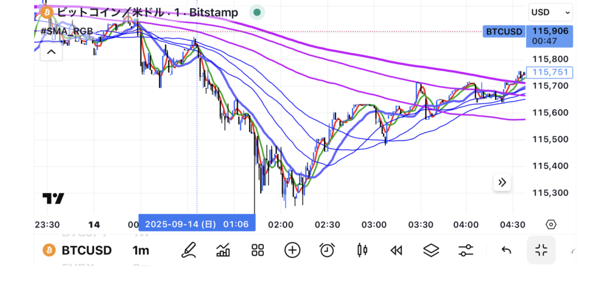Screen dimensions: 610x281
Task: Open the four-square layout grid icon
Action: pos(257,250)
